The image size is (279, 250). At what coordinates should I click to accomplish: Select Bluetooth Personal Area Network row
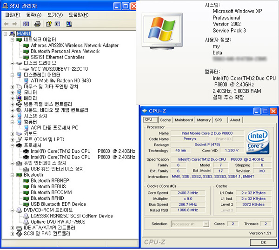[65, 52]
